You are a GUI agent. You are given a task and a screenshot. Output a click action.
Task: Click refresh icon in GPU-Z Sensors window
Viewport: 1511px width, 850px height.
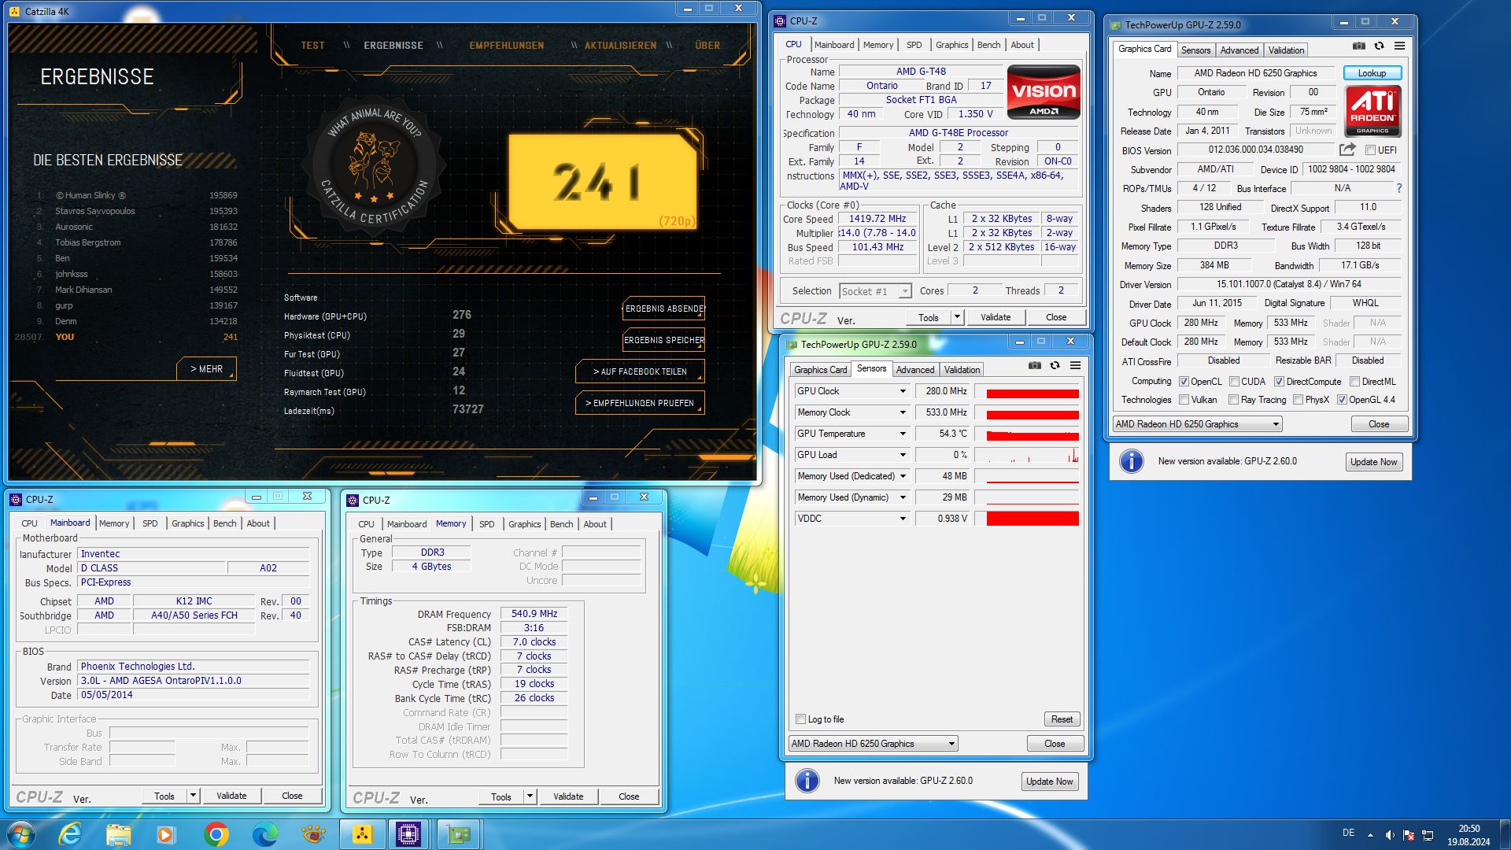tap(1055, 365)
